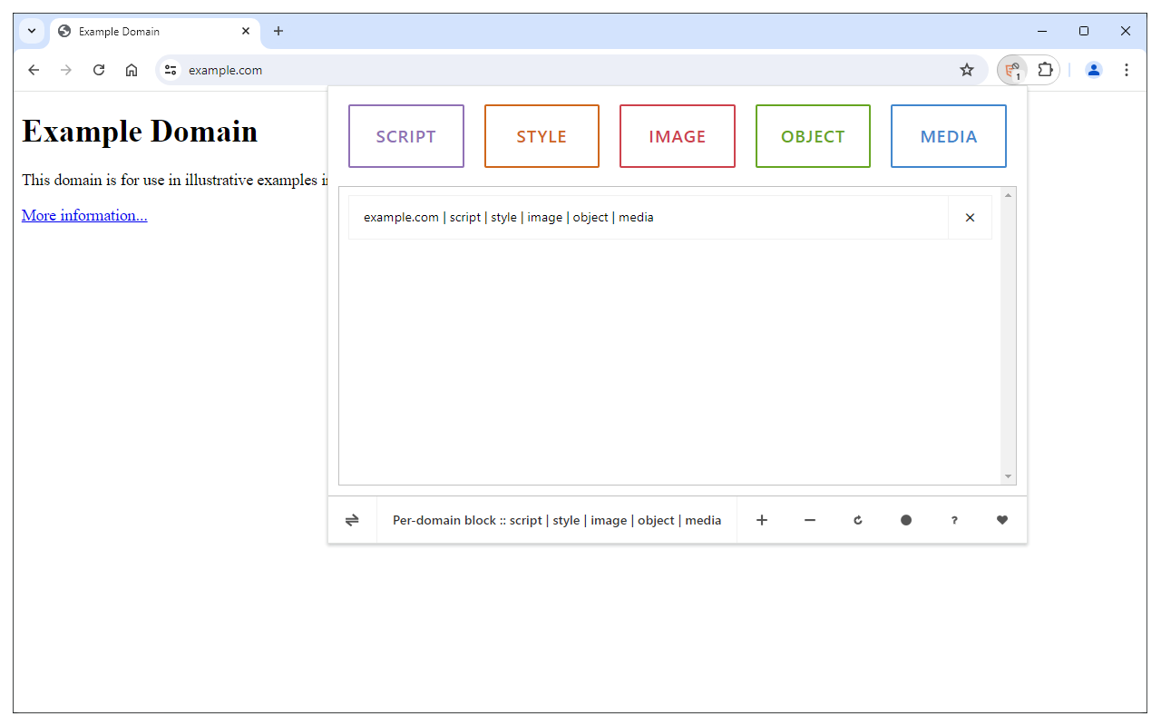The height and width of the screenshot is (726, 1161).
Task: Click the heart donate icon
Action: coord(1001,519)
